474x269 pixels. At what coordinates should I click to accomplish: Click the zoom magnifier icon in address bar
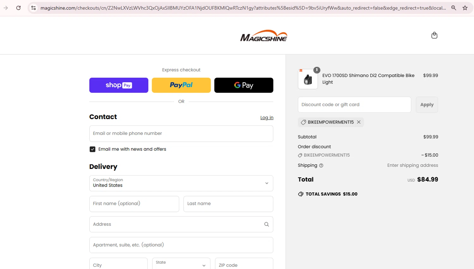453,8
